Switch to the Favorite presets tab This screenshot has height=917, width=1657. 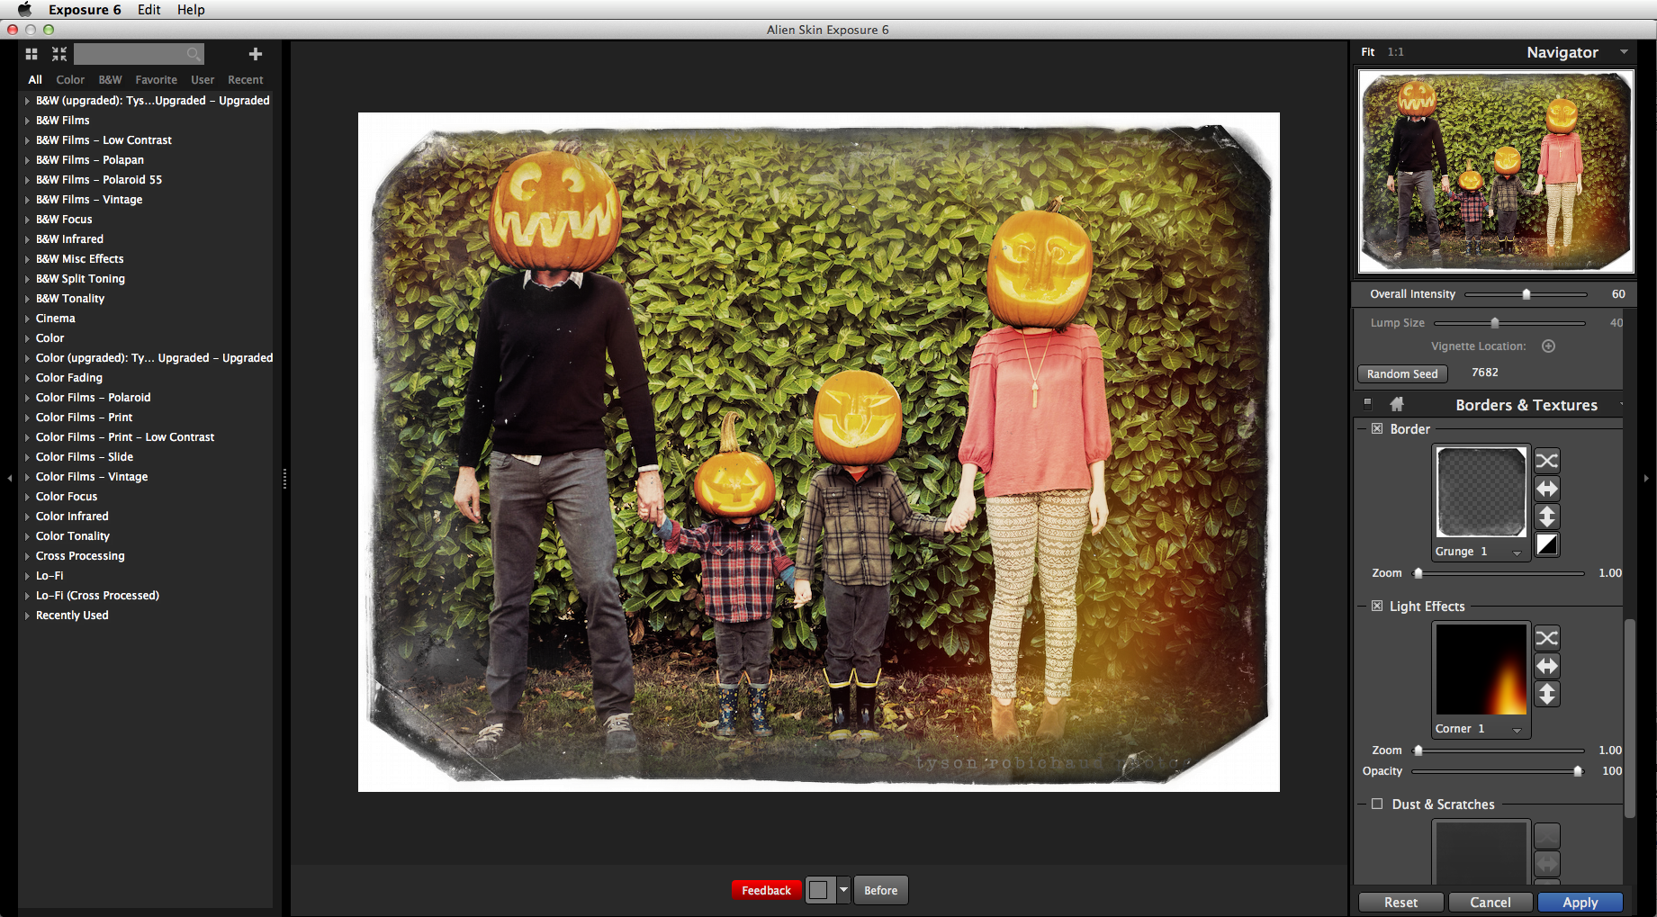156,80
